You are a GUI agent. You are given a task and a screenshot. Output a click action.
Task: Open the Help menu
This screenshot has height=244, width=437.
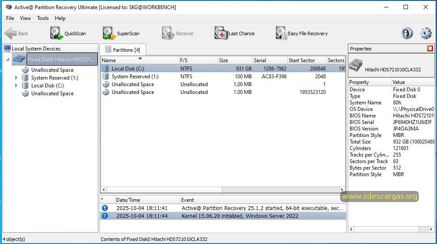pos(60,18)
